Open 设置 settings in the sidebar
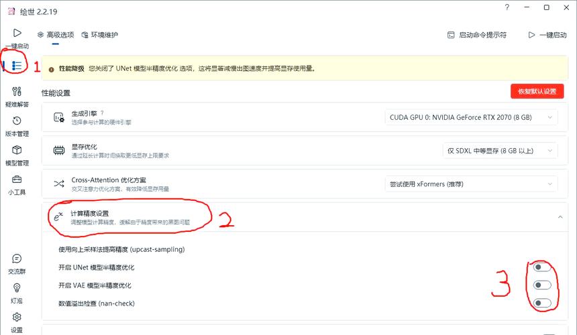Viewport: 577px width, 335px height. (x=17, y=322)
